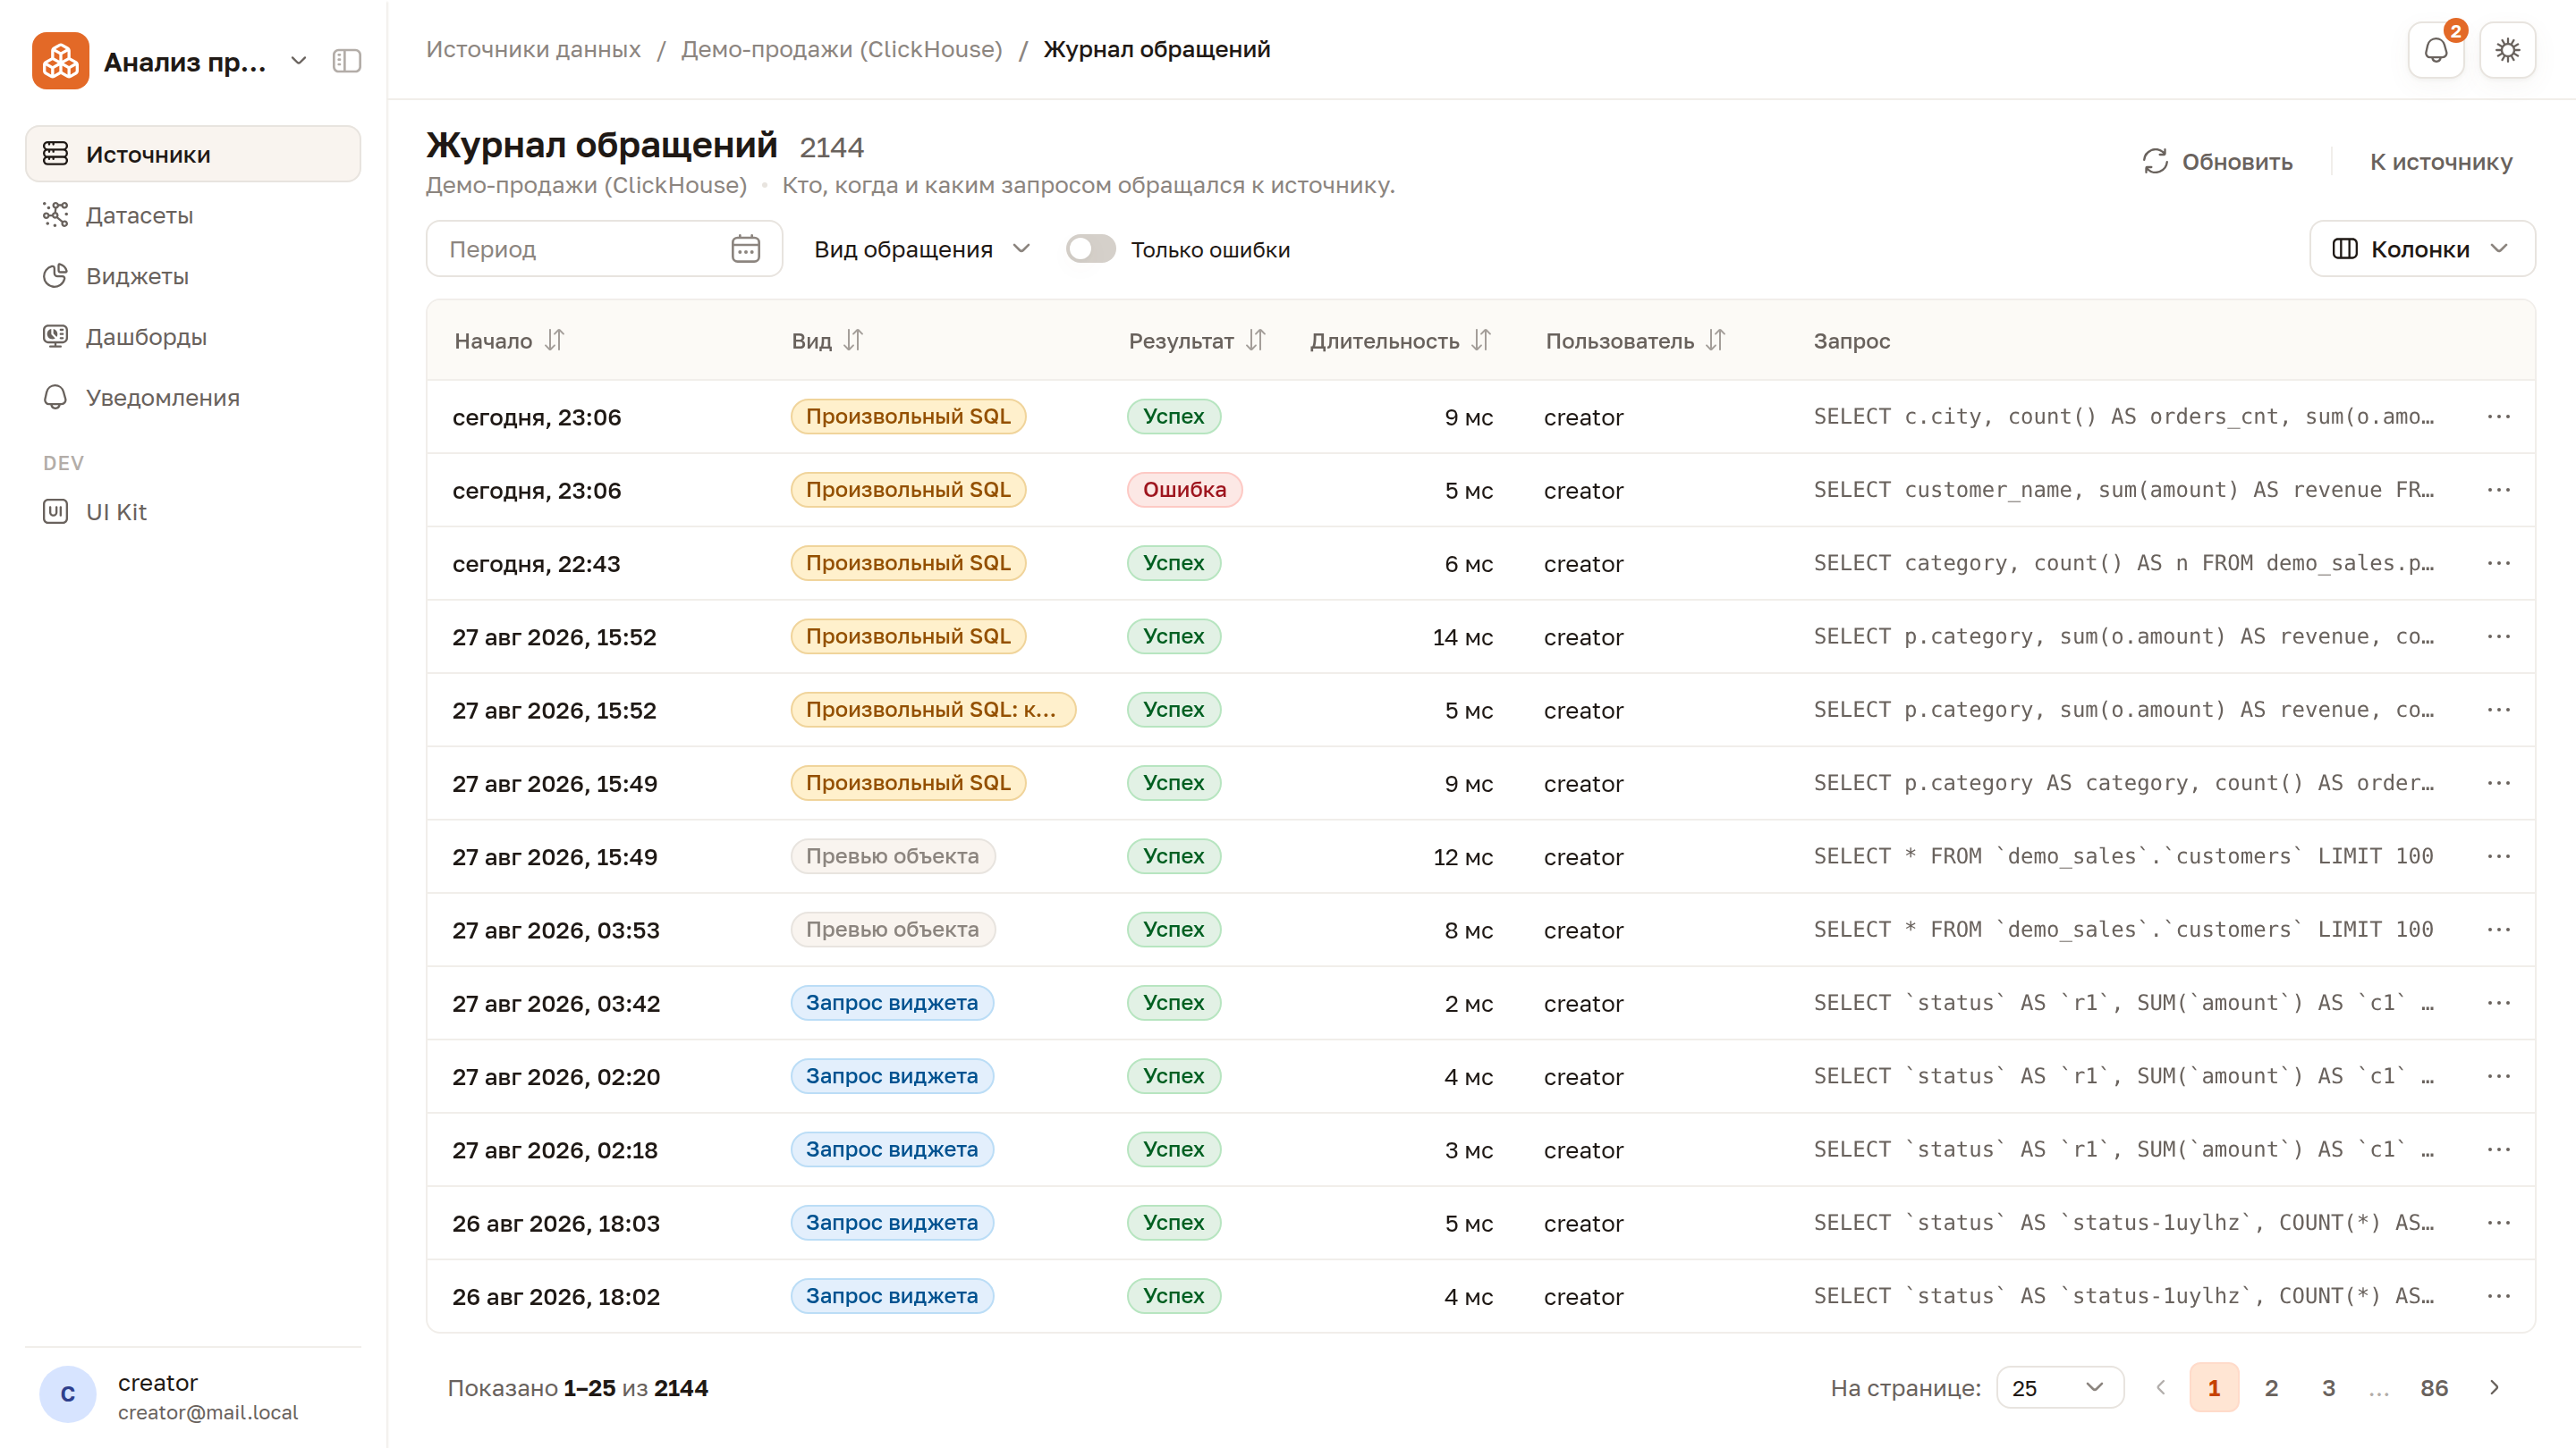Open Демо-продажи (ClickHouse) breadcrumb link
Screen dimensions: 2576x1448
pyautogui.click(x=841, y=49)
